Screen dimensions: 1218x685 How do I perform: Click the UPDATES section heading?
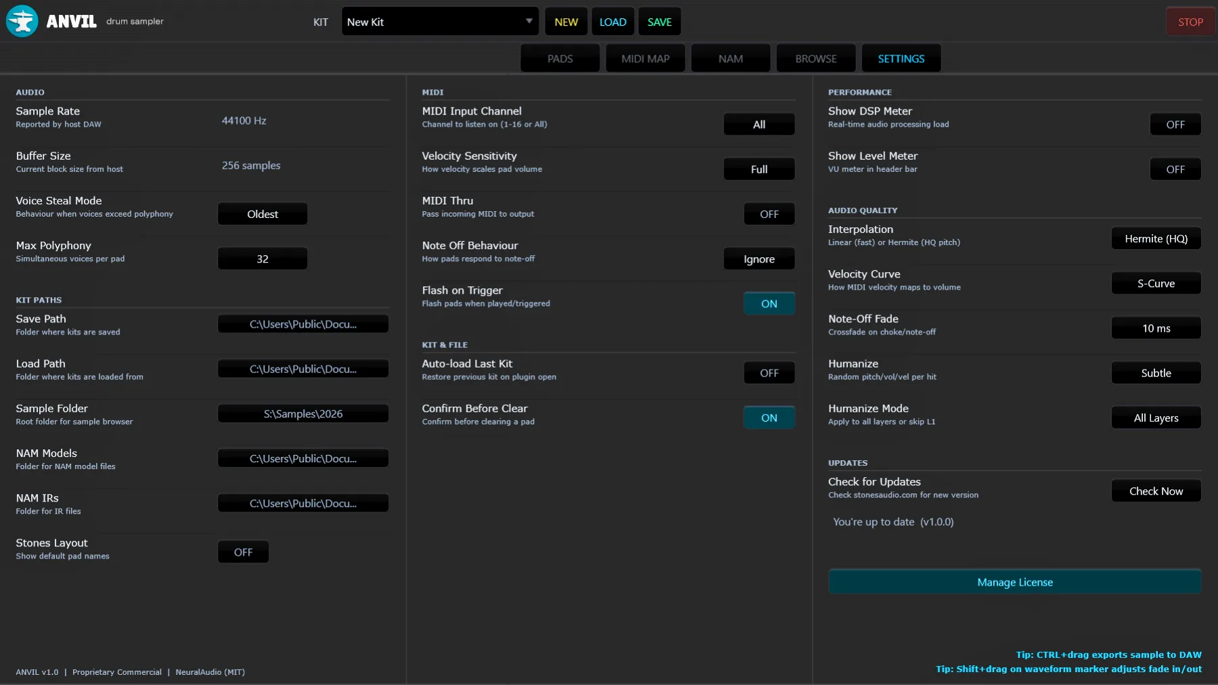pos(848,463)
